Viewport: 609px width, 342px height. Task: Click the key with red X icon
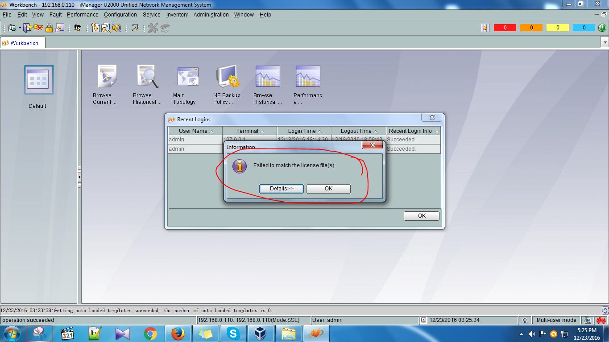click(38, 28)
